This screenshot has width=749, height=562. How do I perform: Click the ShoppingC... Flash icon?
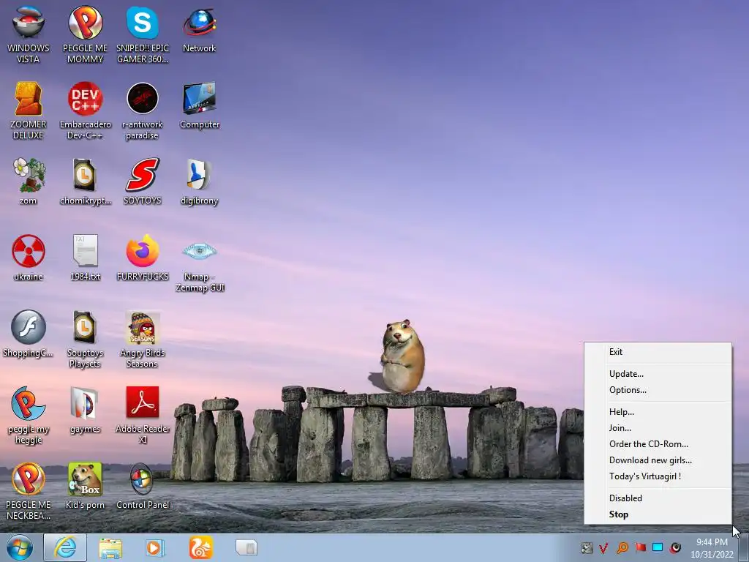coord(29,334)
